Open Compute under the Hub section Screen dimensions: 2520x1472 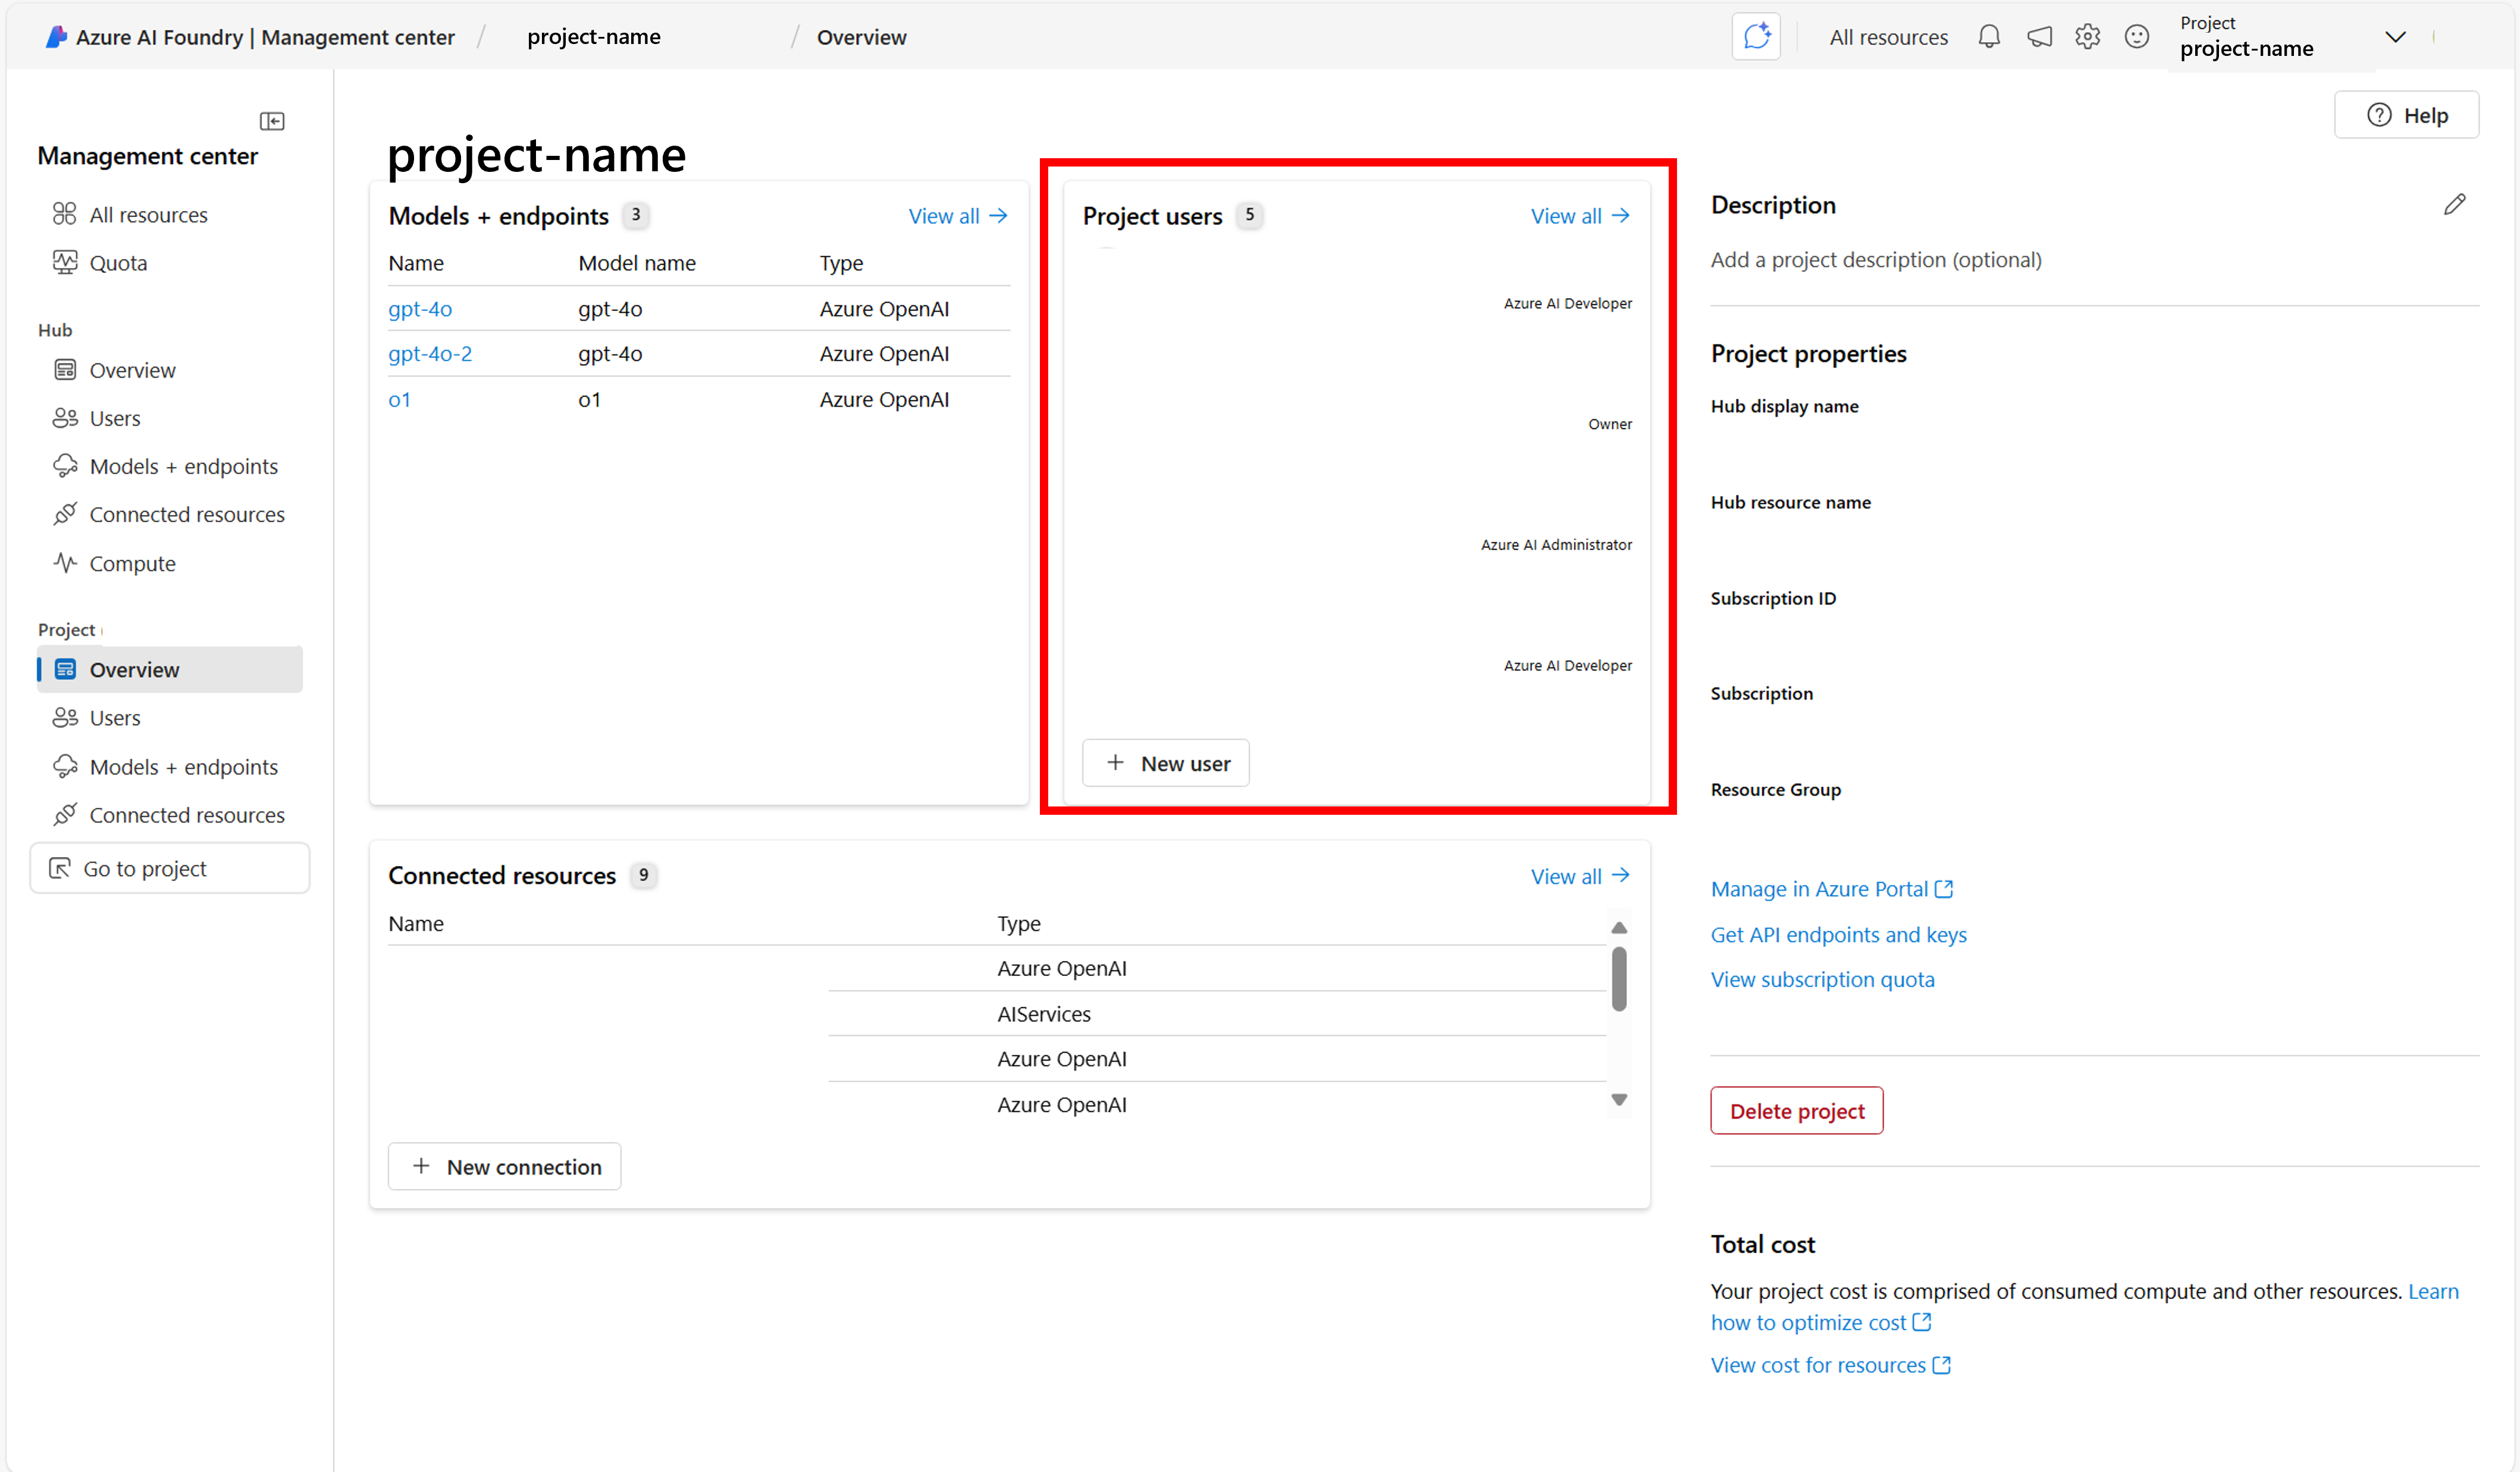[x=132, y=563]
